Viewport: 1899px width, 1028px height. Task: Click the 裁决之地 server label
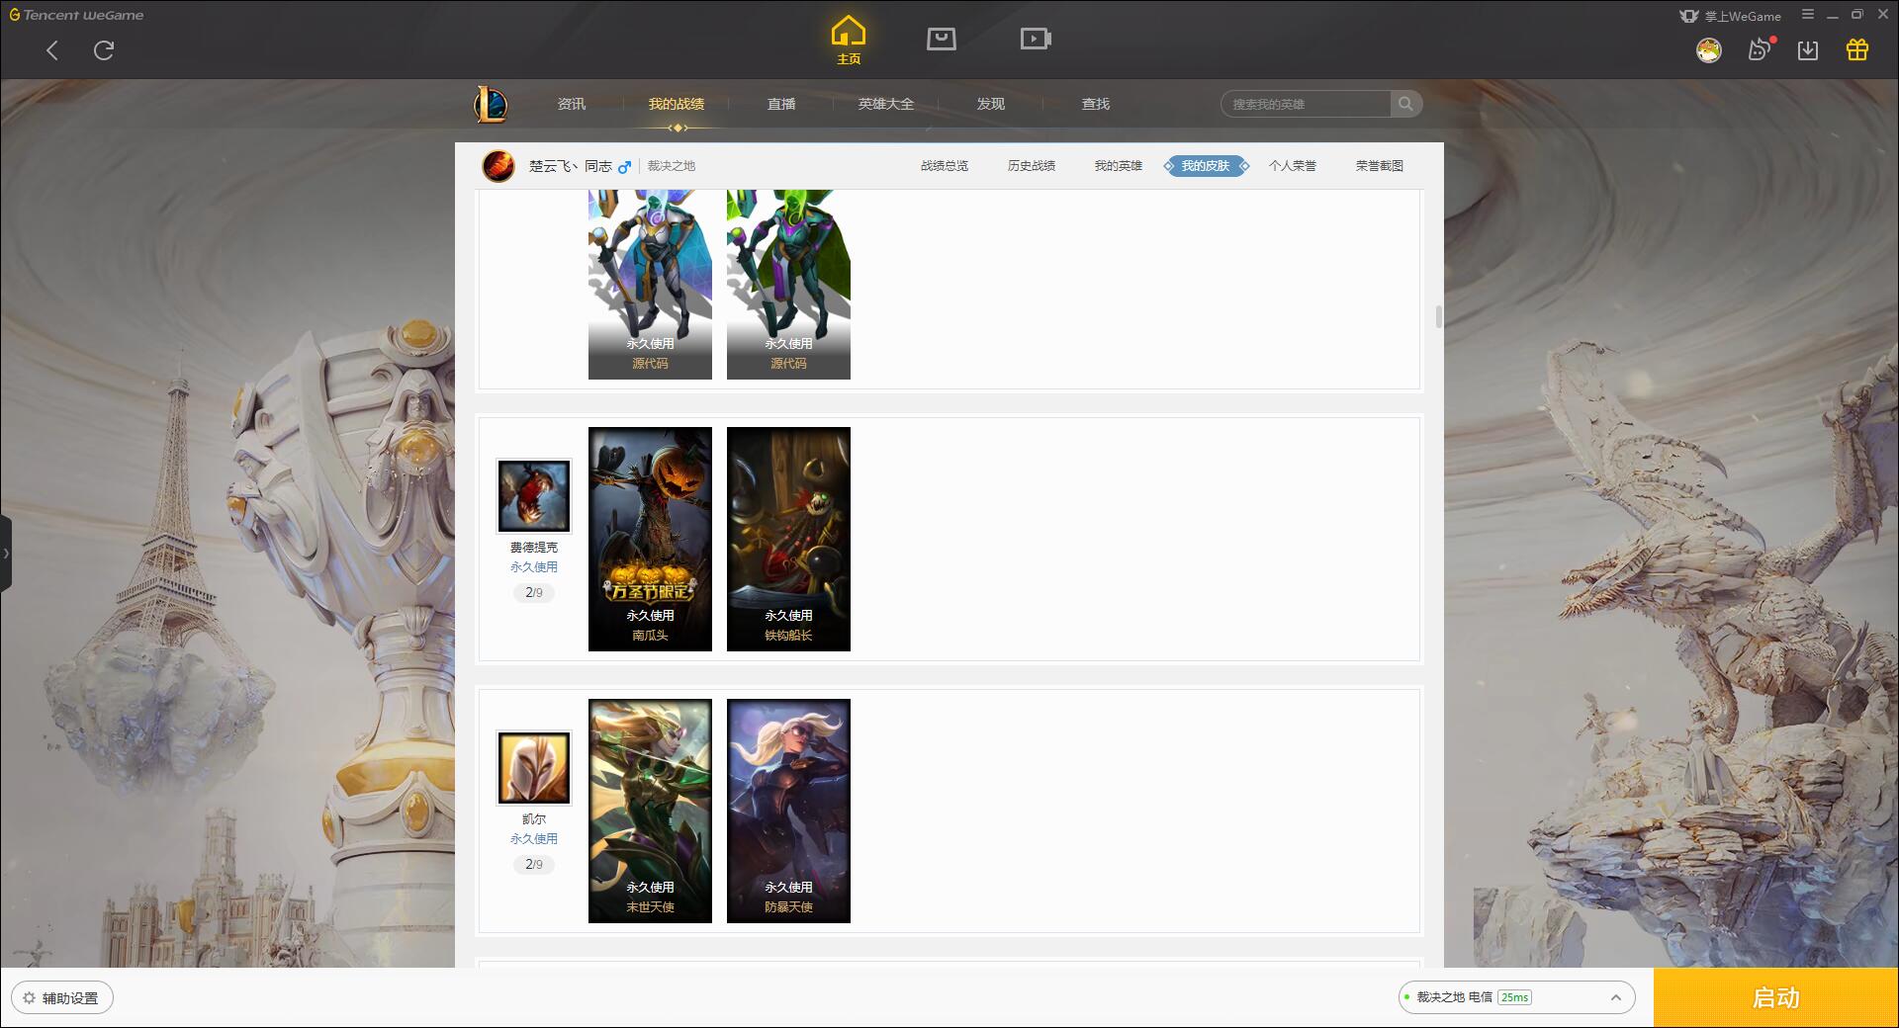tap(672, 166)
